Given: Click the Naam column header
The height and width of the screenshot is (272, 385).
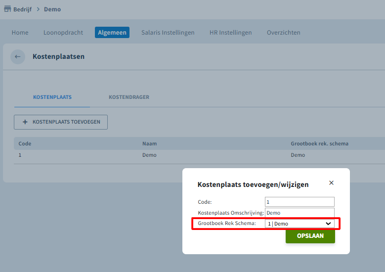Looking at the screenshot, I should tap(150, 143).
